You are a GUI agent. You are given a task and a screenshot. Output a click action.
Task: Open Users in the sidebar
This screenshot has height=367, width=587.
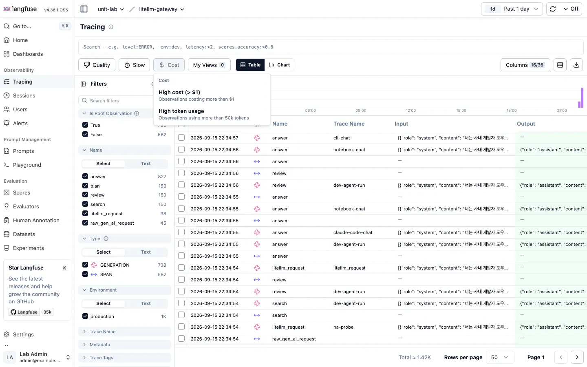[x=38, y=109]
